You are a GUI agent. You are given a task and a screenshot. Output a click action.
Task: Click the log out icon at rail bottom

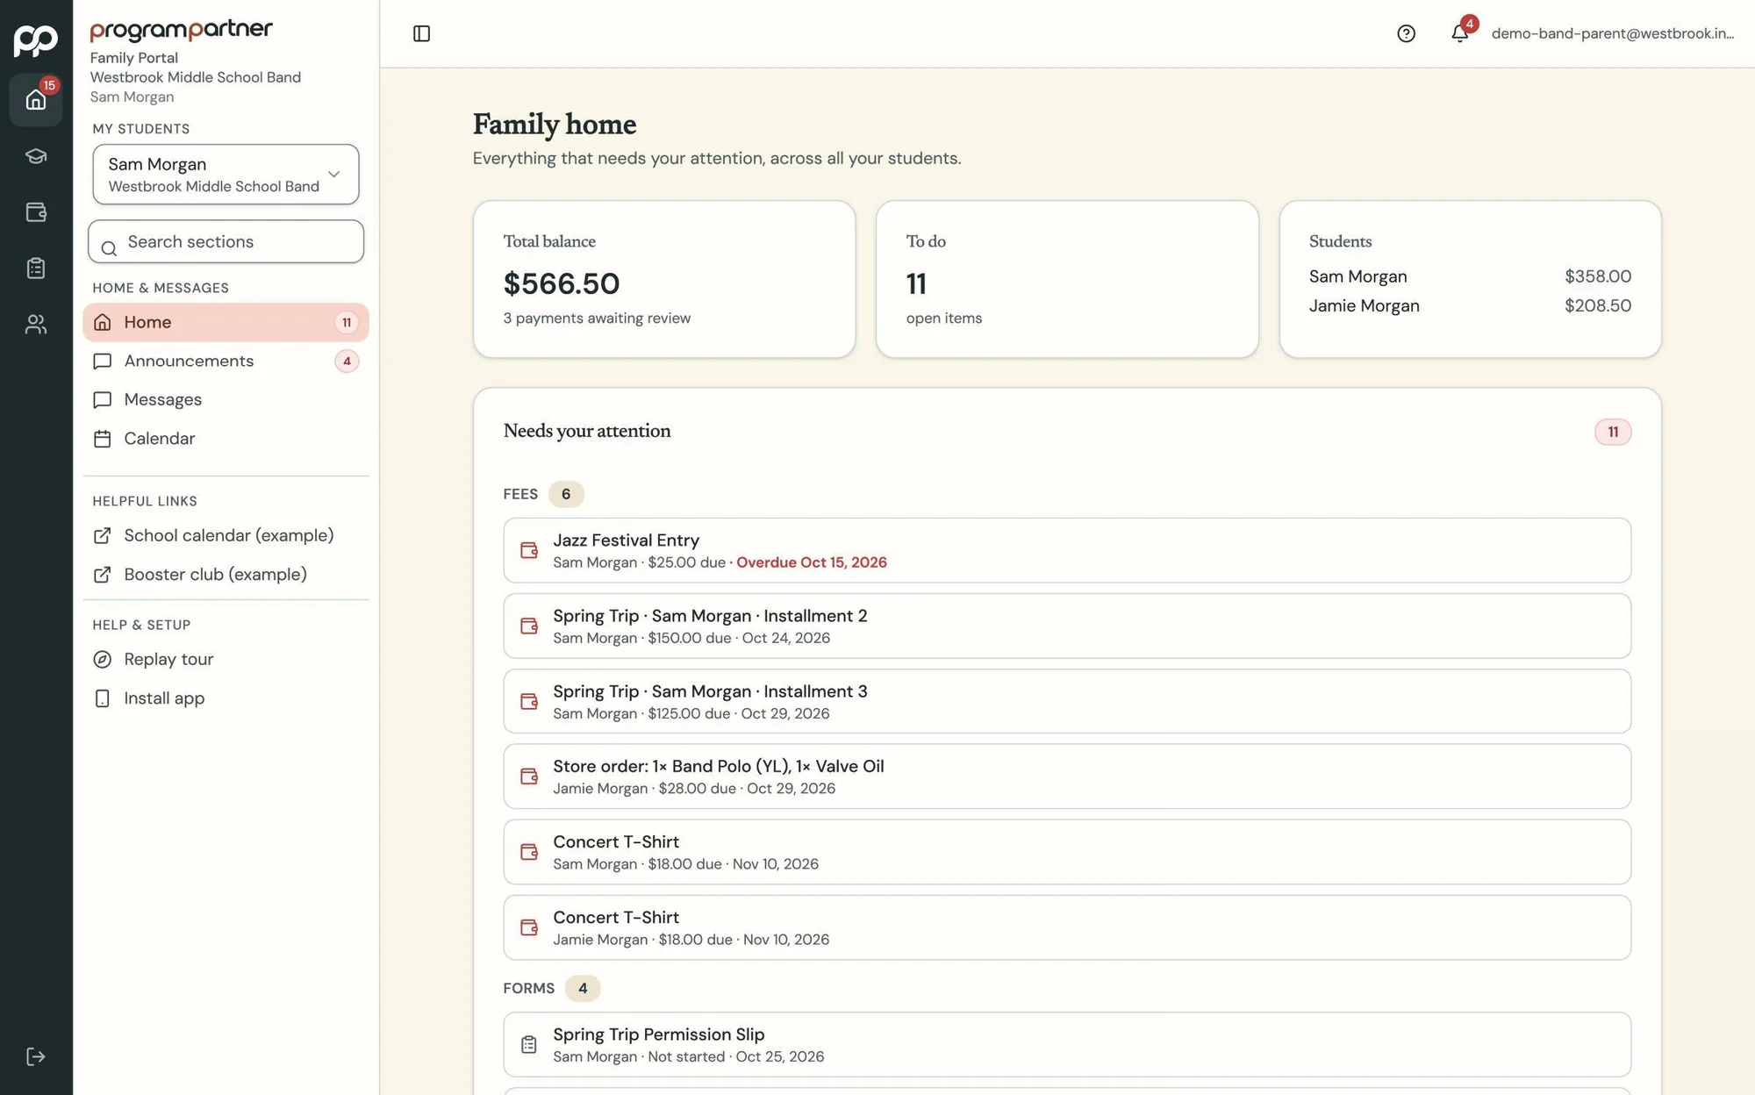tap(36, 1056)
